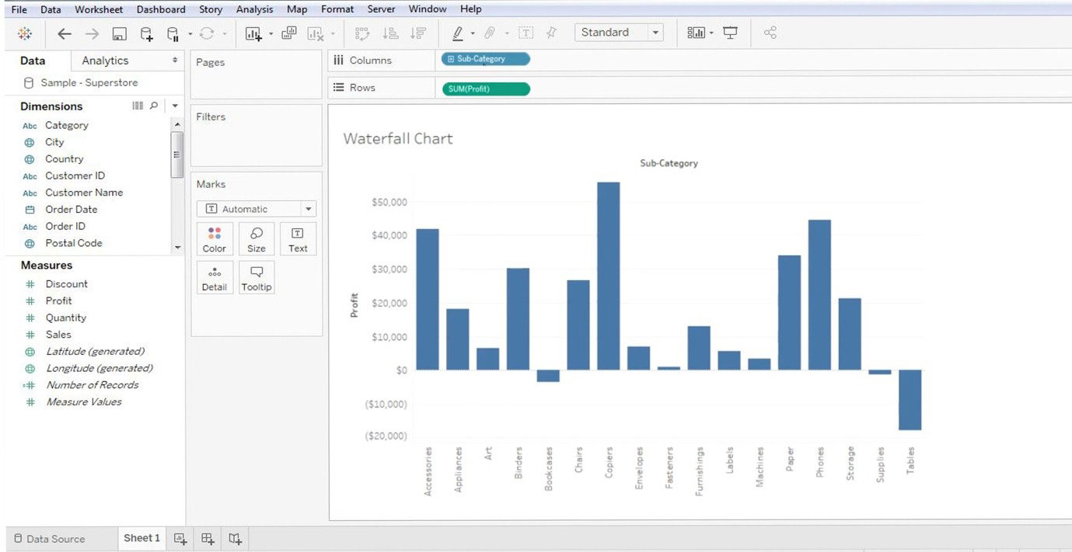Switch to the Data Source tab

coord(56,538)
